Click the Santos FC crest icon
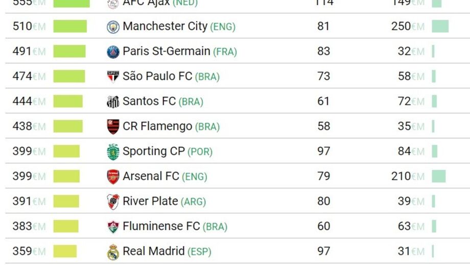The width and height of the screenshot is (470, 265). 113,102
